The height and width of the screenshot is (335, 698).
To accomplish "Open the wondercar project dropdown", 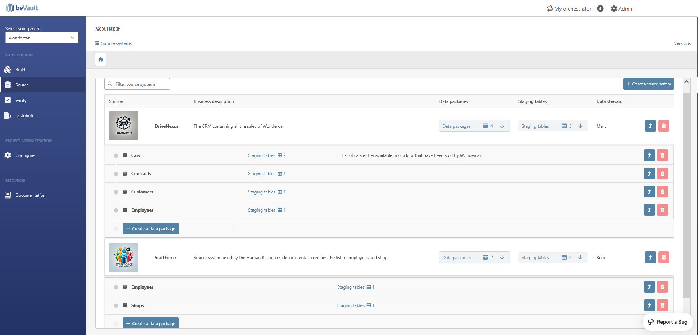I will (x=42, y=38).
